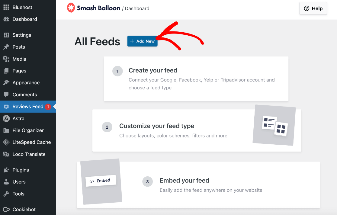Click the Astra logo icon
The height and width of the screenshot is (215, 337).
tap(6, 118)
